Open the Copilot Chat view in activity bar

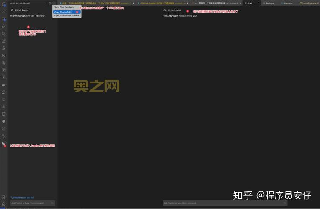click(4, 144)
